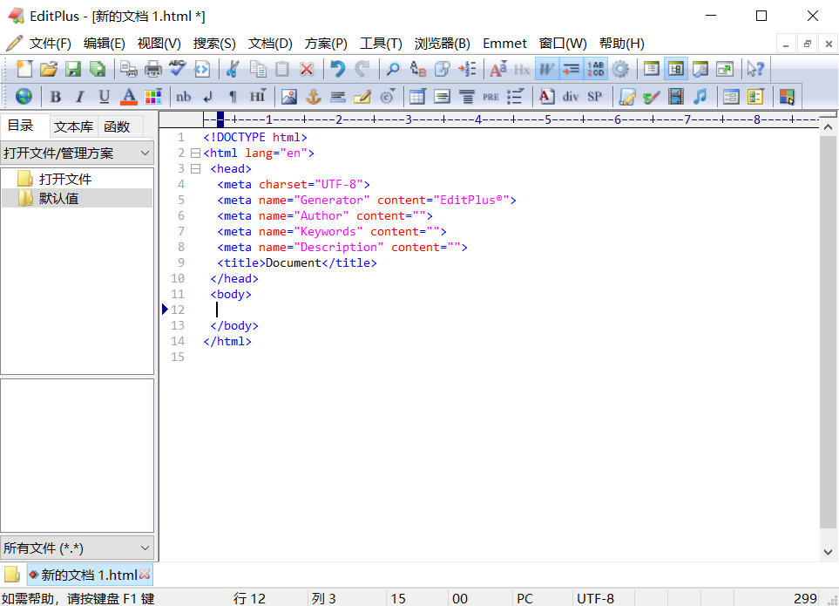Open the 打开文件/管理方案 combo box
The width and height of the screenshot is (839, 606).
tap(77, 153)
